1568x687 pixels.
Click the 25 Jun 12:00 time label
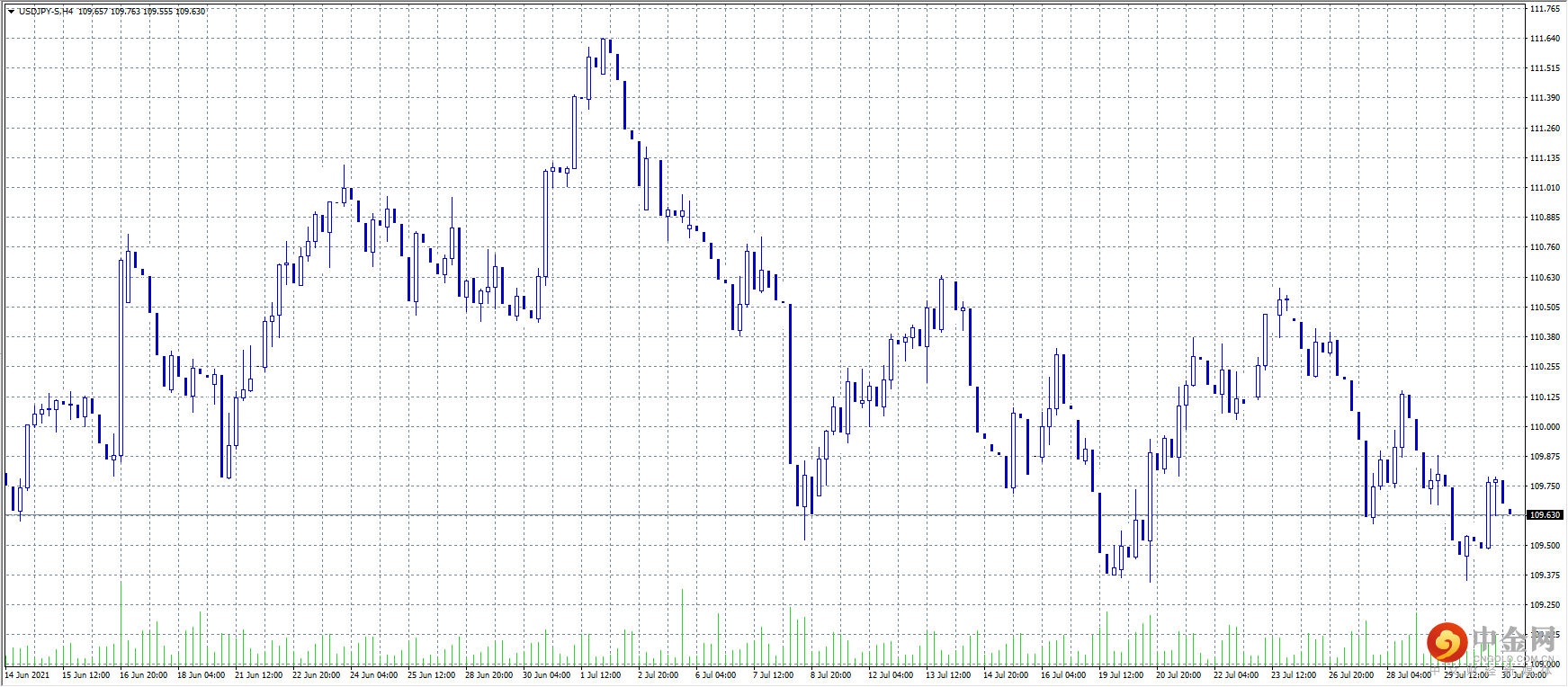431,675
